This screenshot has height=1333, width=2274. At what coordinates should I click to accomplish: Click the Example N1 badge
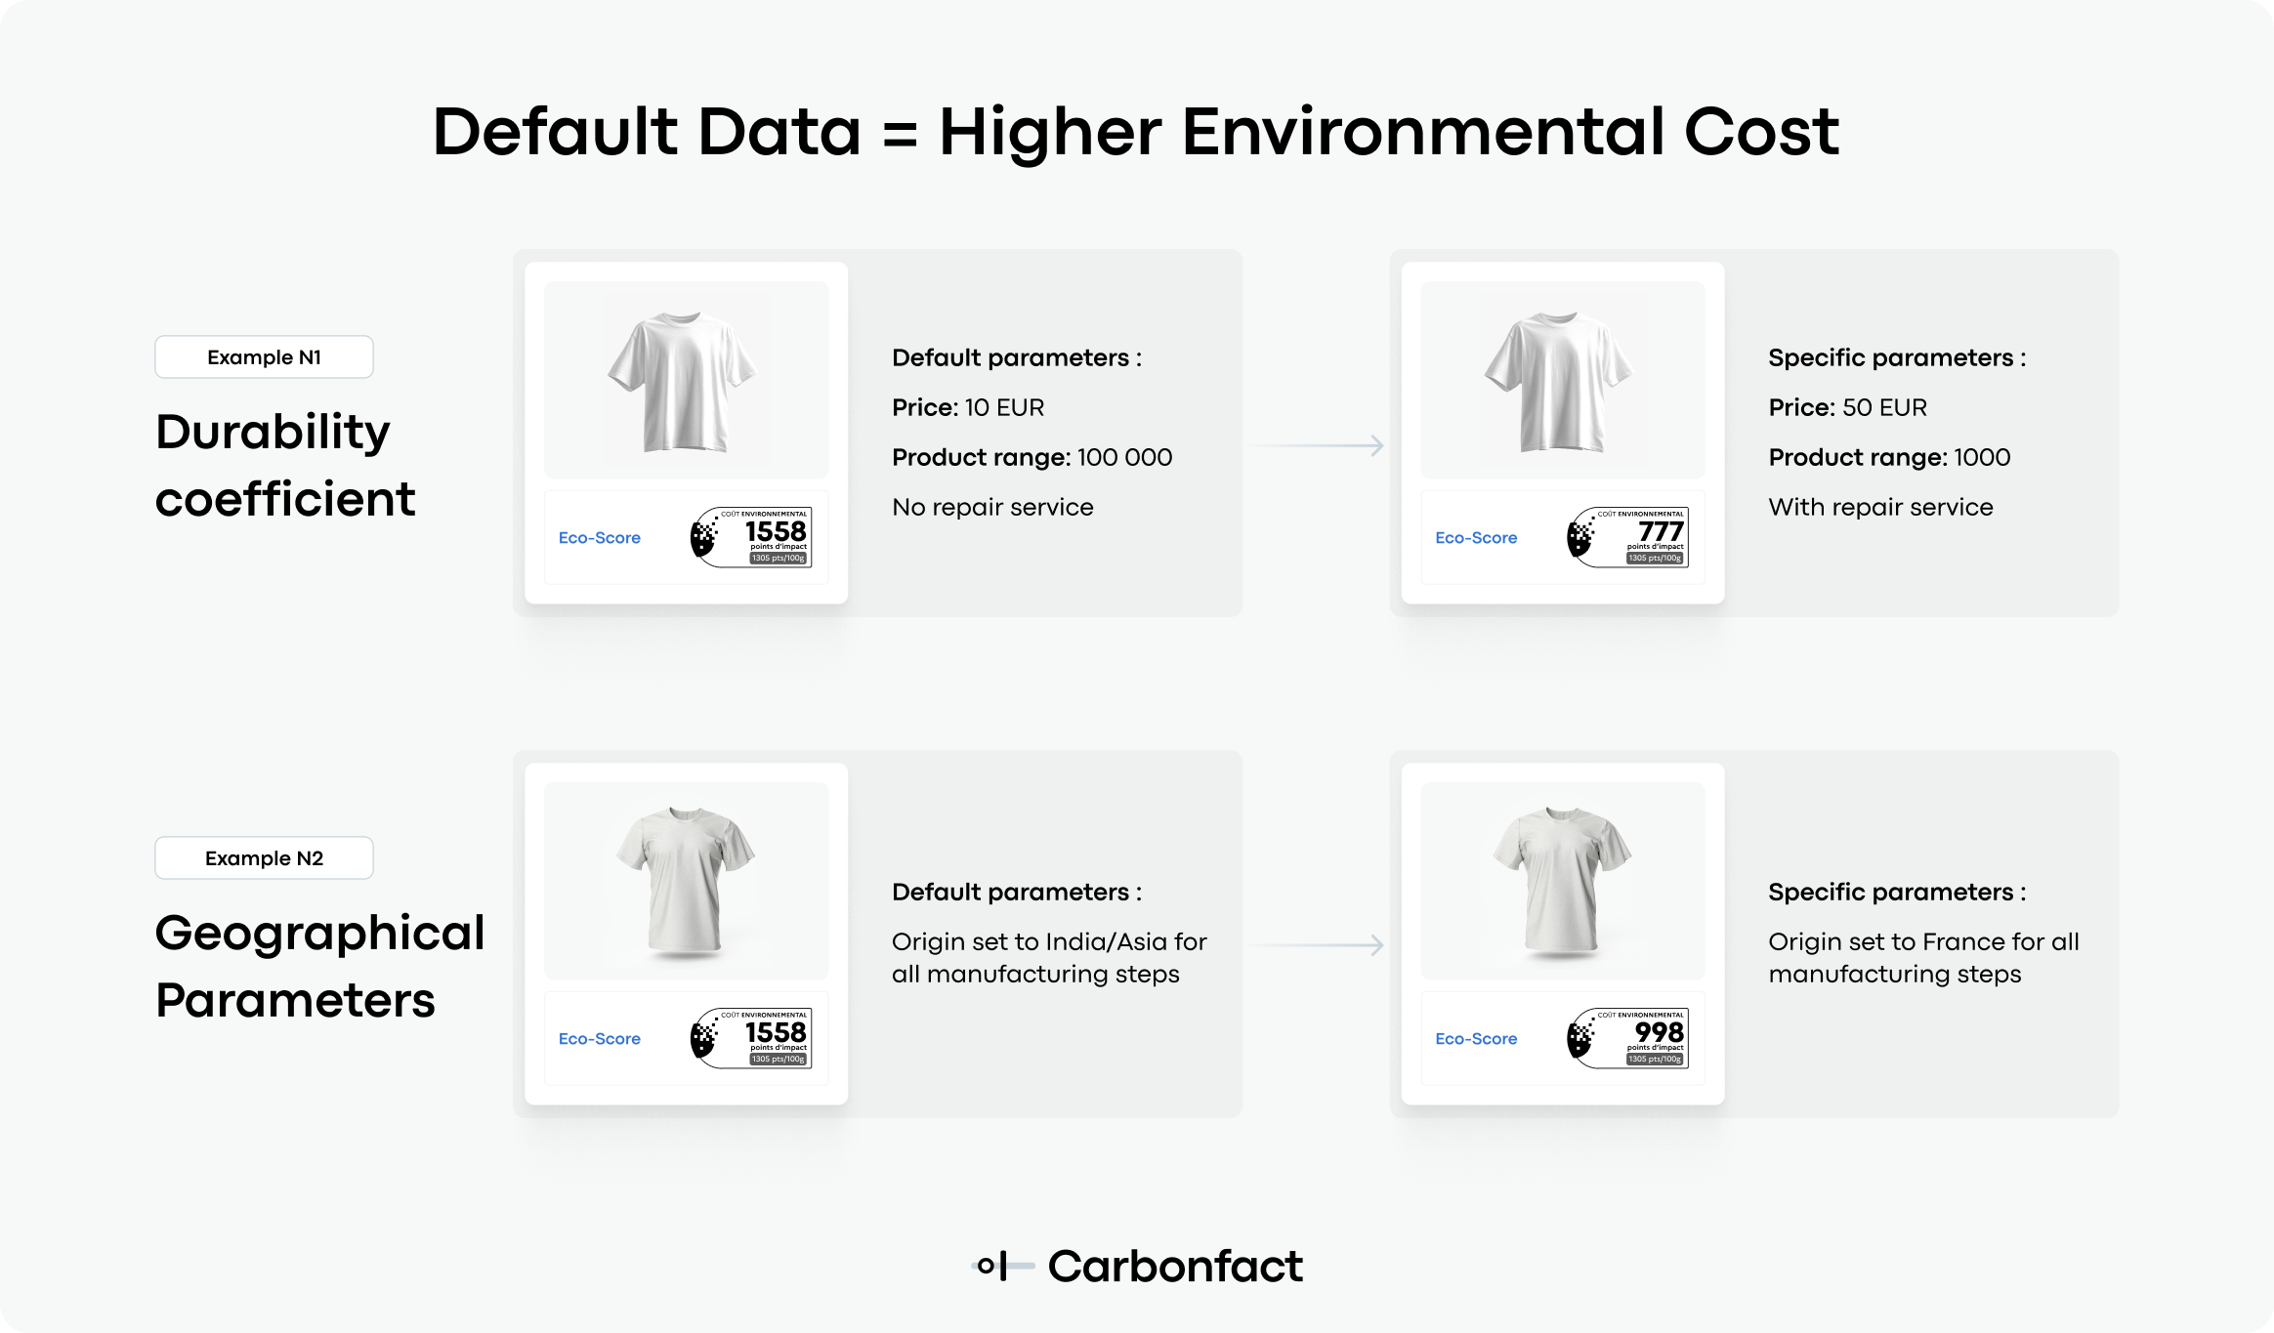(x=264, y=357)
